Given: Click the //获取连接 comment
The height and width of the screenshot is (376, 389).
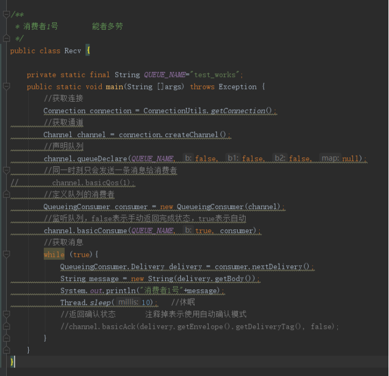Looking at the screenshot, I should click(64, 98).
